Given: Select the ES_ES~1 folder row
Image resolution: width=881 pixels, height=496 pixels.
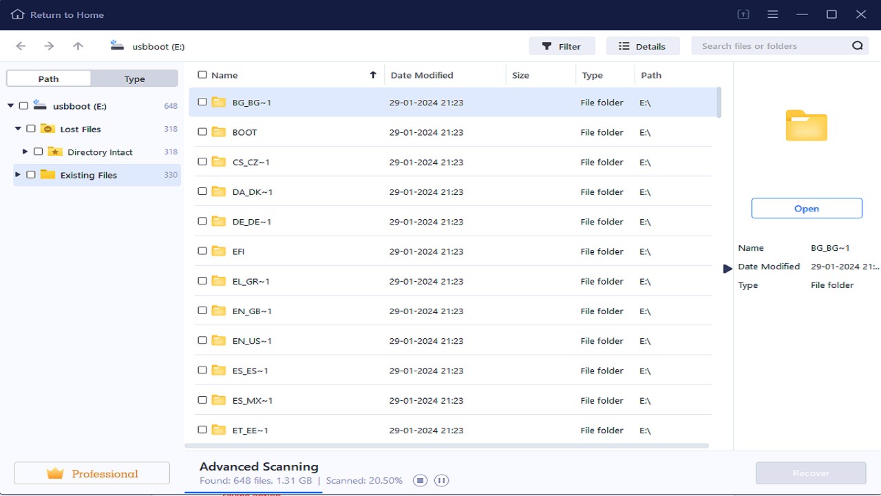Looking at the screenshot, I should tap(454, 370).
